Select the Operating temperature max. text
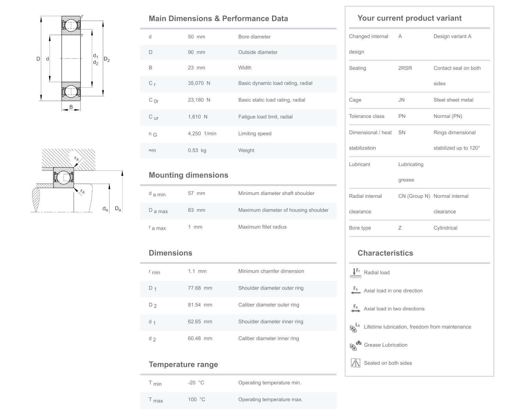Image resolution: width=511 pixels, height=410 pixels. [270, 400]
